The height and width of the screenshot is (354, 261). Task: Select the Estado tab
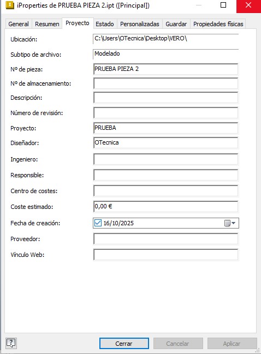(x=105, y=24)
